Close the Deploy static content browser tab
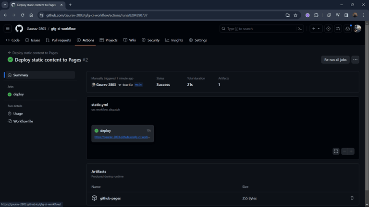Image resolution: width=369 pixels, height=207 pixels. tap(61, 5)
